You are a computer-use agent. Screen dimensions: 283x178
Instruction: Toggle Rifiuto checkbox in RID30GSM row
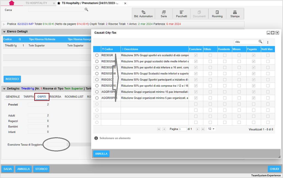click(x=210, y=61)
